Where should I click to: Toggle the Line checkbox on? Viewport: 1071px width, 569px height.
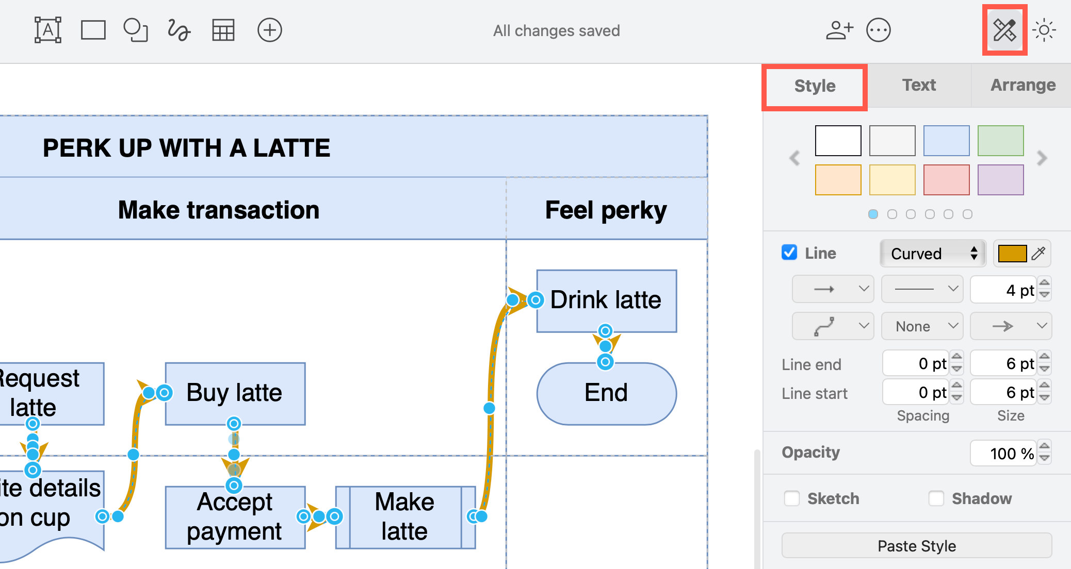(x=788, y=253)
